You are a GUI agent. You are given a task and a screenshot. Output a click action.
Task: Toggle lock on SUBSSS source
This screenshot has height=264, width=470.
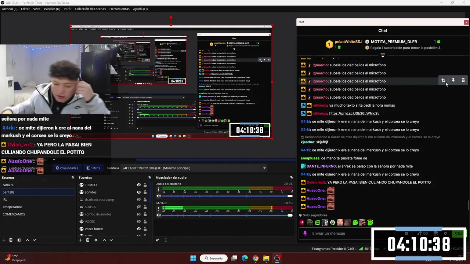pyautogui.click(x=145, y=207)
